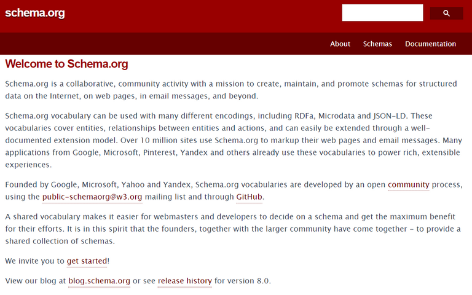The height and width of the screenshot is (295, 472).
Task: Open the blog.schema.org link
Action: 100,281
